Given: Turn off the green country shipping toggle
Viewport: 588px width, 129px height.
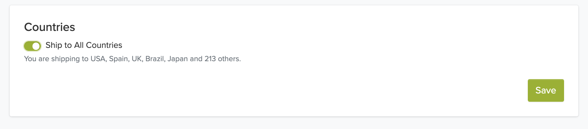Looking at the screenshot, I should tap(32, 46).
